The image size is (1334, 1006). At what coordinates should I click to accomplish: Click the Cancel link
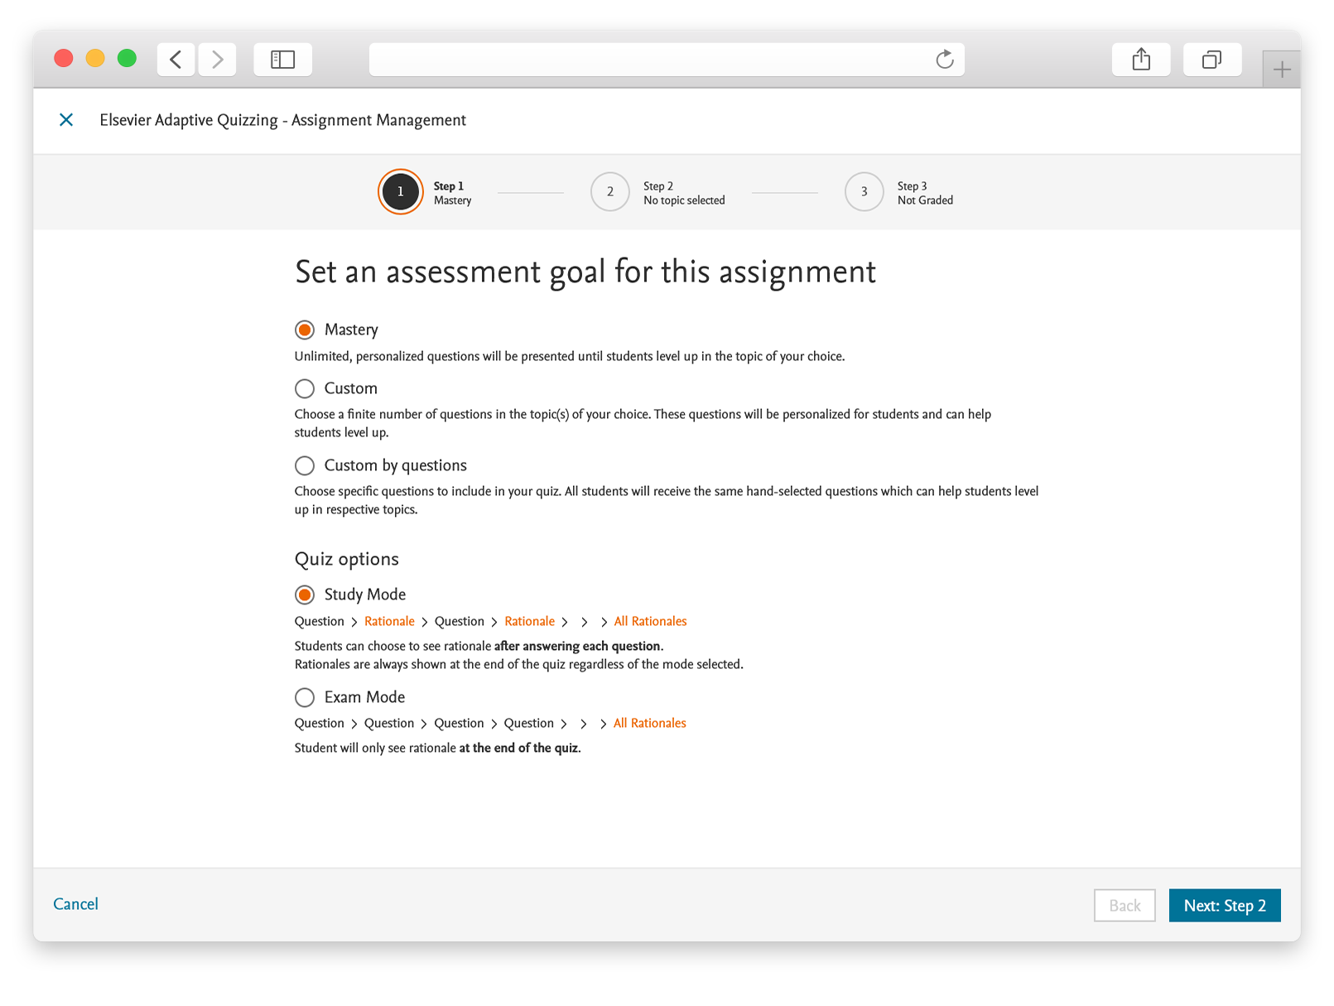tap(75, 904)
